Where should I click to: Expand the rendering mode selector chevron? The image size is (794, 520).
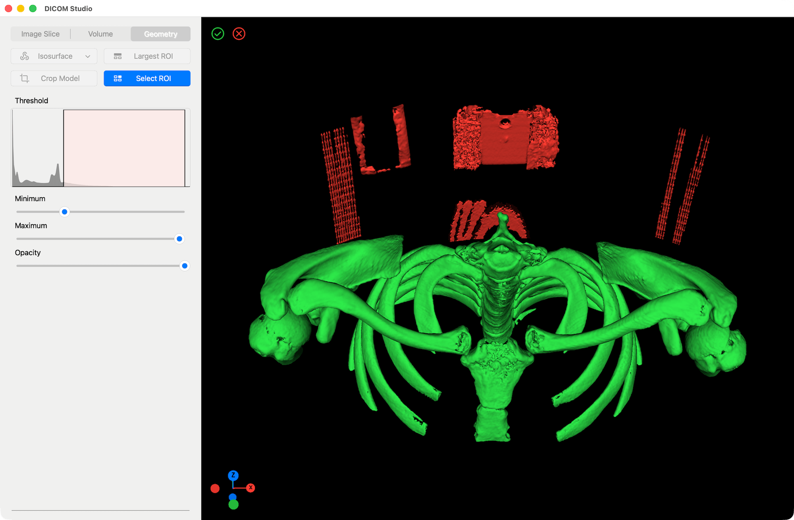click(88, 56)
